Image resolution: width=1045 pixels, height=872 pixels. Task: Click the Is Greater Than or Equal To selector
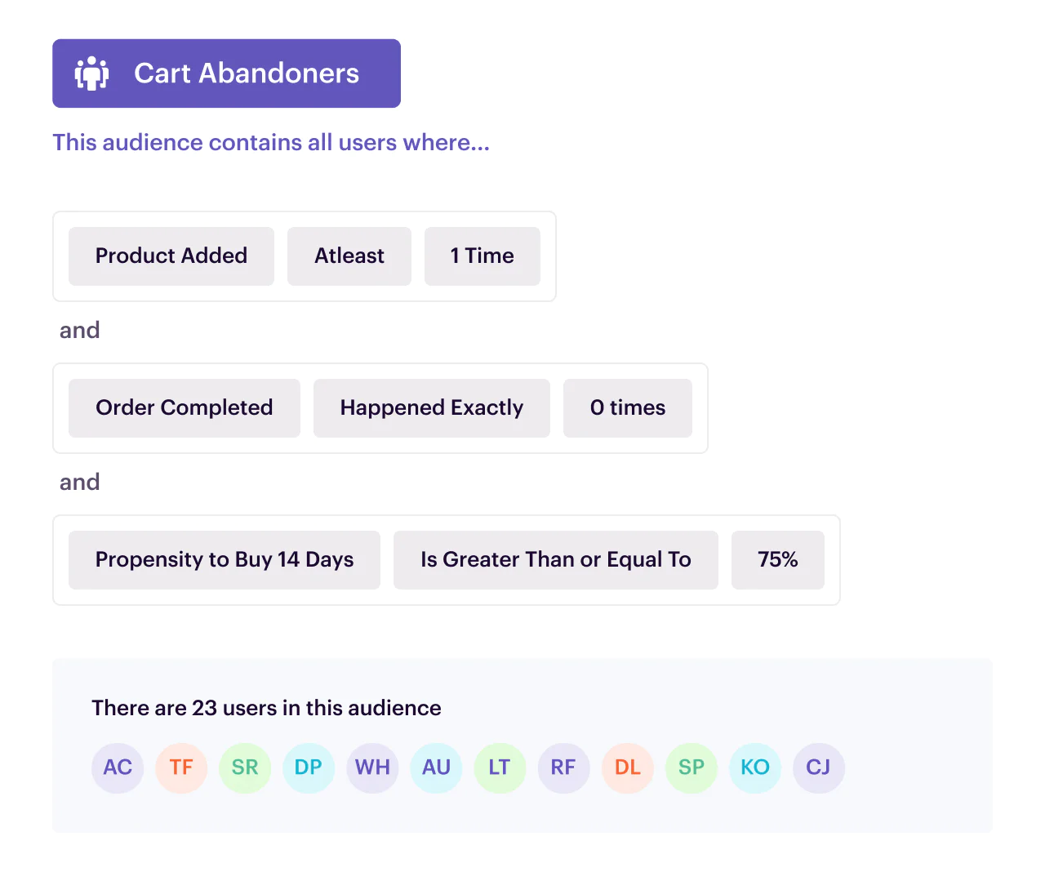[x=555, y=559]
